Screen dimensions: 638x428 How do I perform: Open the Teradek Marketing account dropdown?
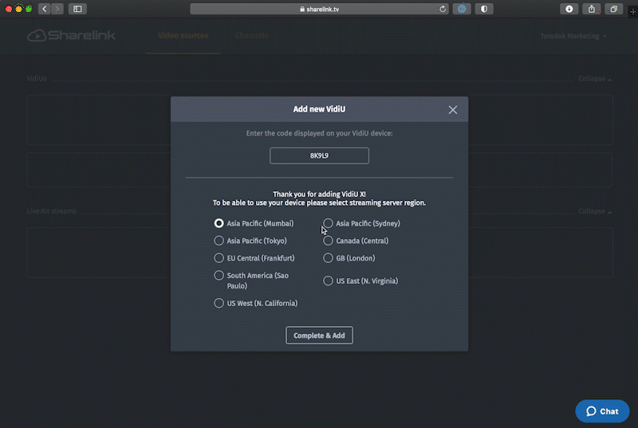click(x=573, y=37)
